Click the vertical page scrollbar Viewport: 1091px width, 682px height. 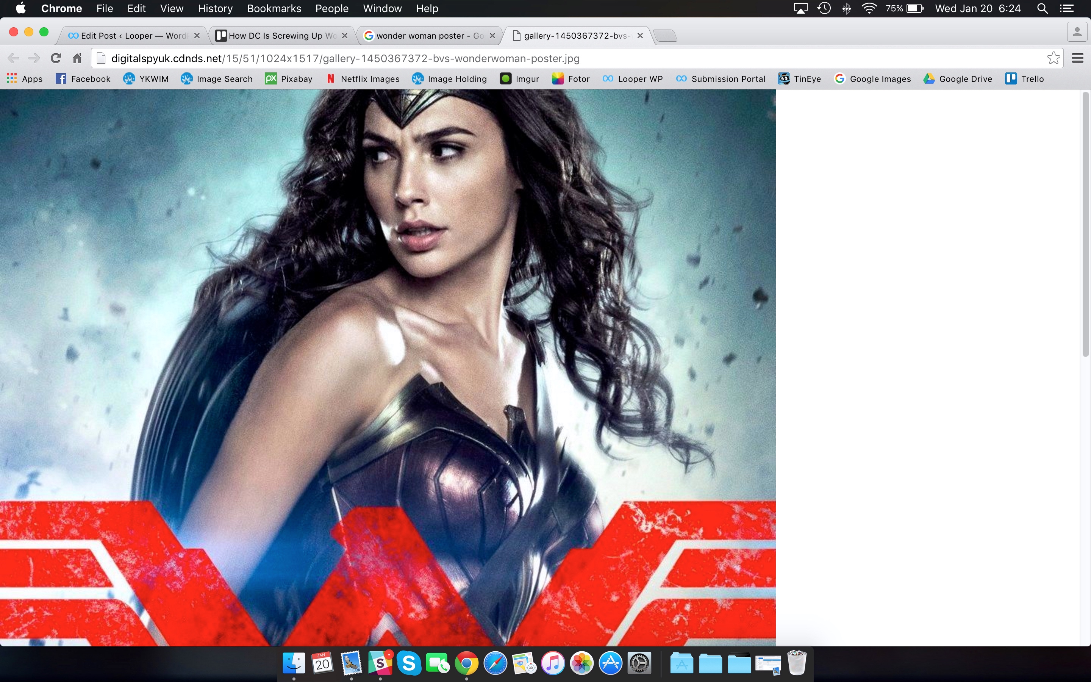pyautogui.click(x=1085, y=225)
